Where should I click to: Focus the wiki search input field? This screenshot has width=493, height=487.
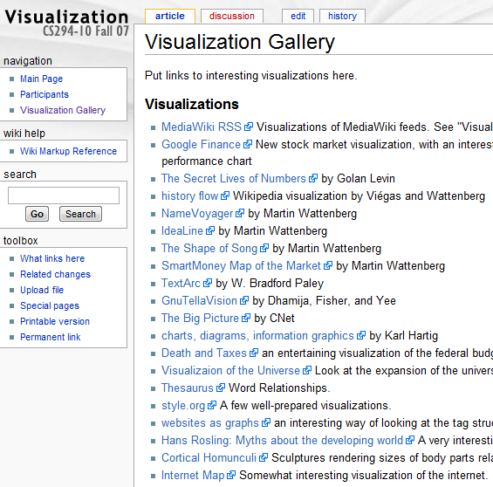(64, 195)
